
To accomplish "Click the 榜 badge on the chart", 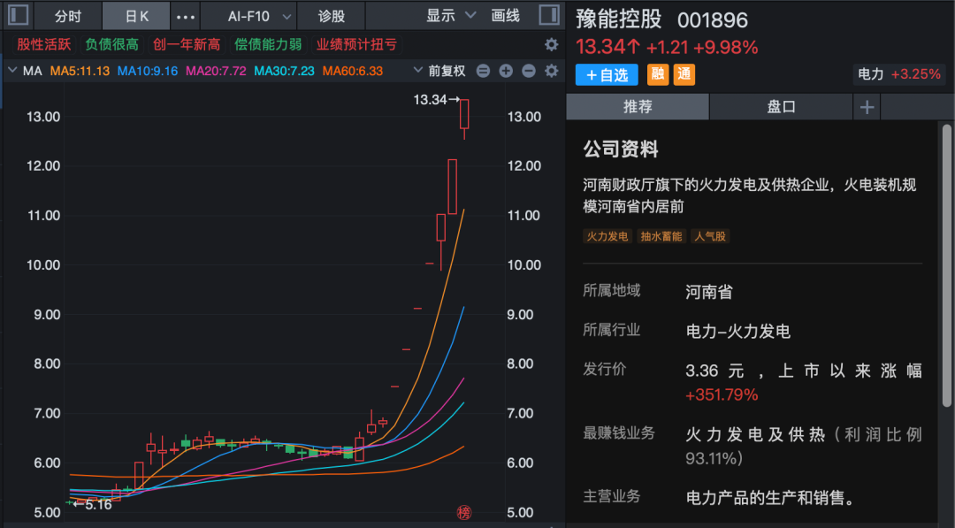I will (463, 511).
